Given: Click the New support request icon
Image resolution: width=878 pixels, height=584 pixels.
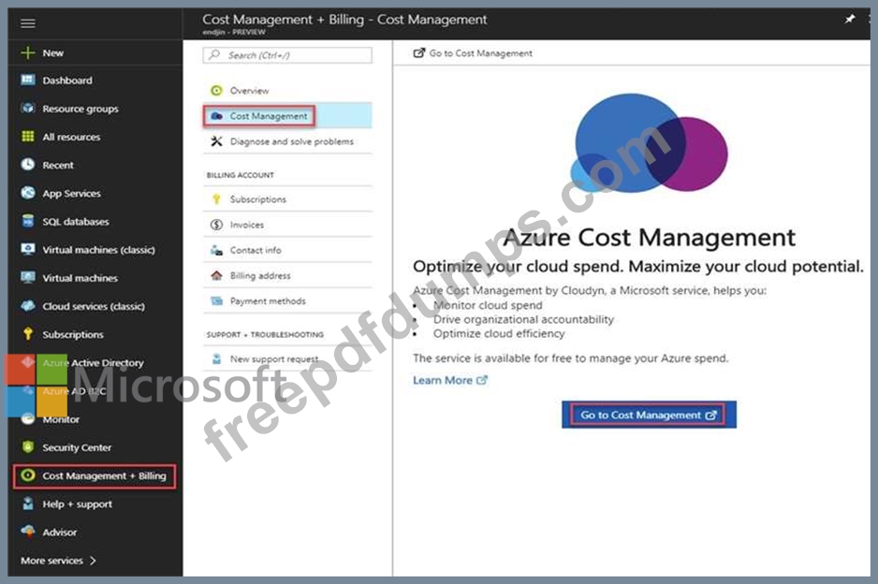Looking at the screenshot, I should [x=217, y=358].
